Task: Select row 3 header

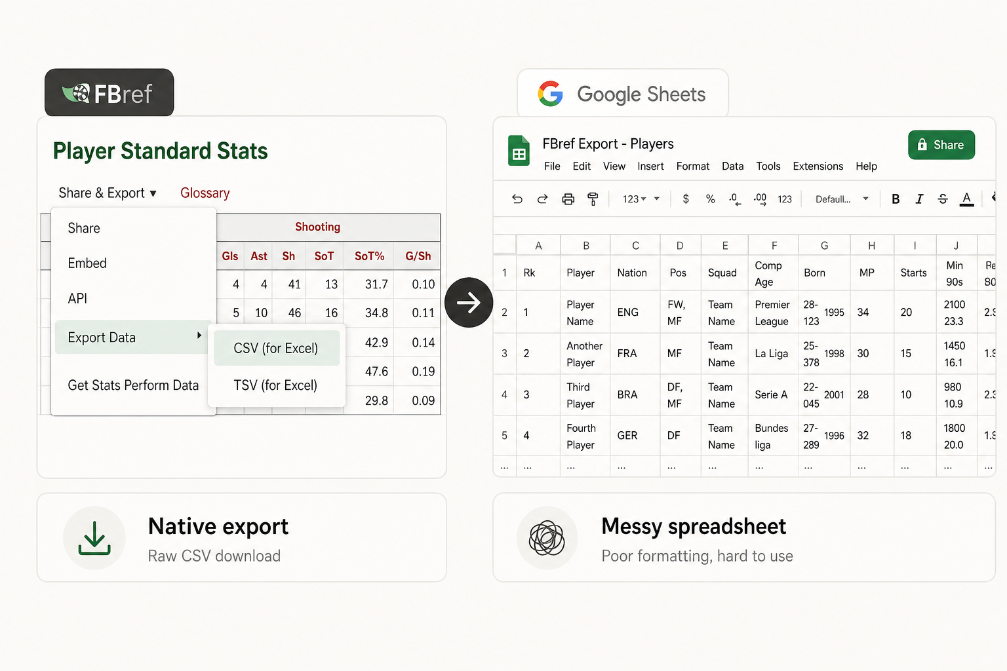Action: 504,353
